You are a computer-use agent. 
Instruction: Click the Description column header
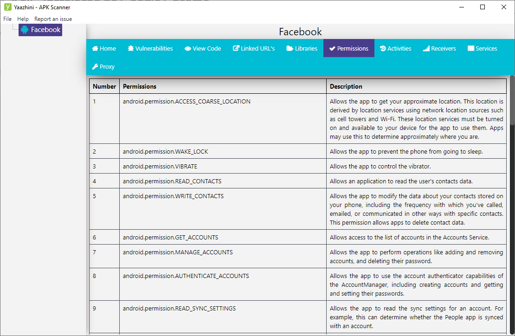coord(417,86)
